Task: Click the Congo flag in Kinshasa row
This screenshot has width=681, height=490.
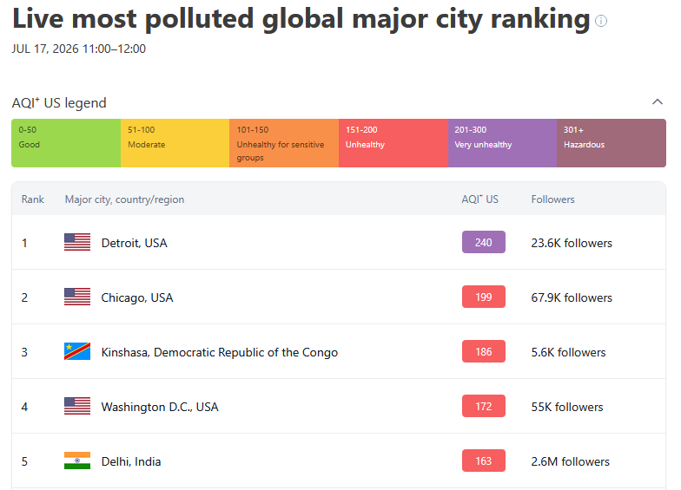Action: tap(77, 351)
